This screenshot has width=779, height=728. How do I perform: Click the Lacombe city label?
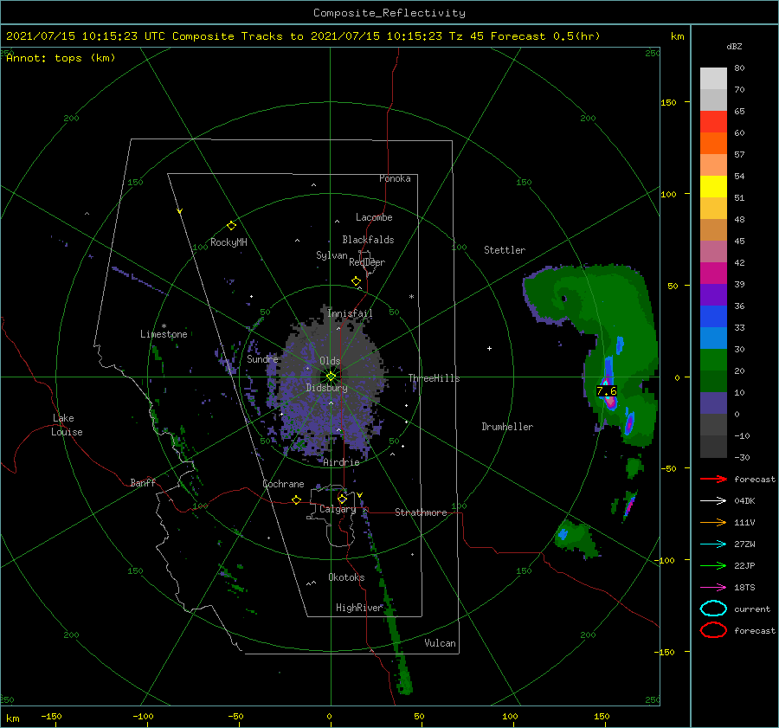(x=374, y=217)
